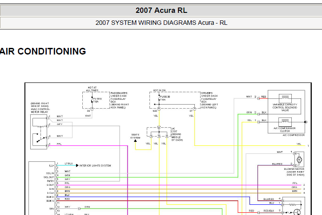Select the "BLOWER MOTOR" label text
Screen dimensions: 322x215
point(294,169)
